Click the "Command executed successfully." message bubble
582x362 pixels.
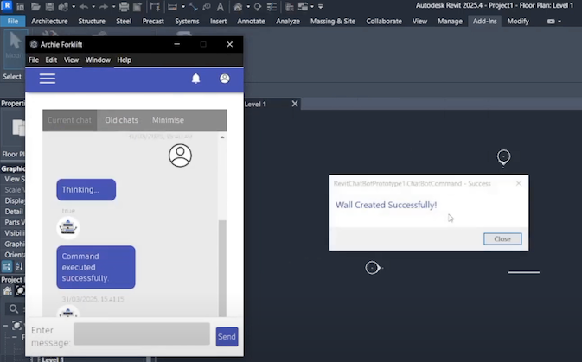tap(96, 267)
